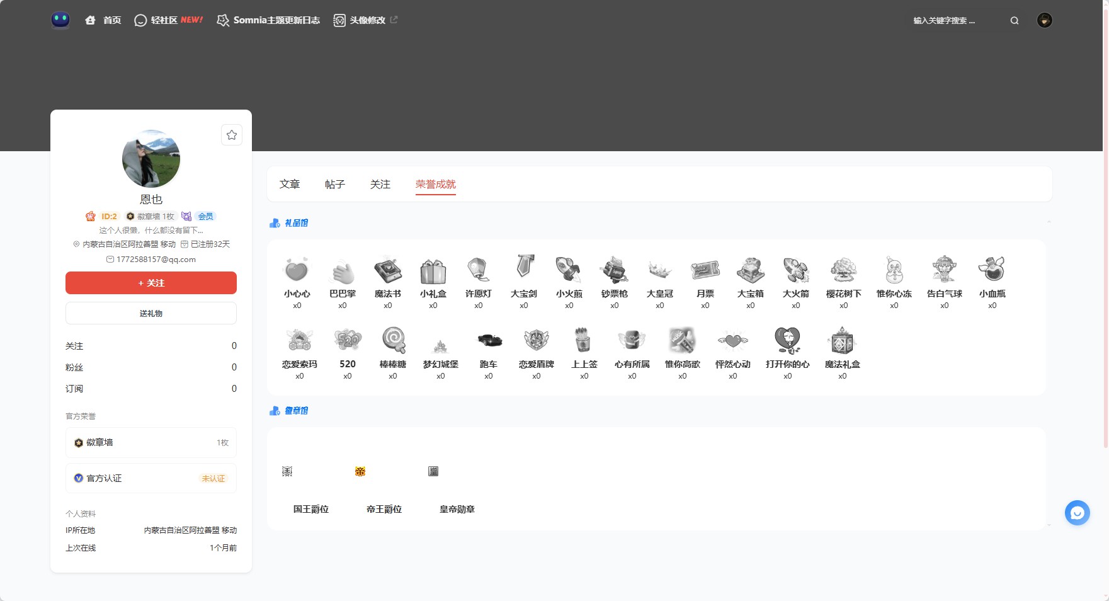This screenshot has height=601, width=1109.
Task: Click the star favorite icon on profile card
Action: tap(232, 135)
